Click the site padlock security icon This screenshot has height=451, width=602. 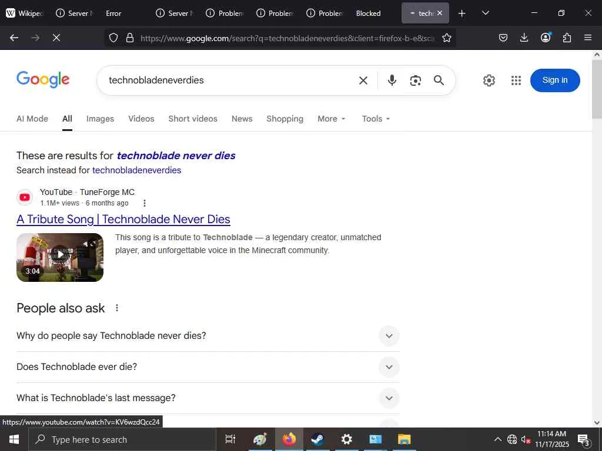click(x=130, y=38)
